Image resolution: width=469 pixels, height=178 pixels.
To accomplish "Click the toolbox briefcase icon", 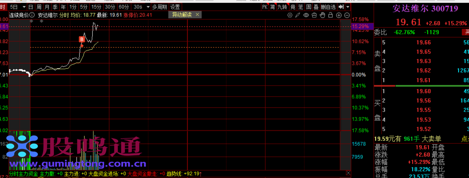I will click(x=314, y=15).
